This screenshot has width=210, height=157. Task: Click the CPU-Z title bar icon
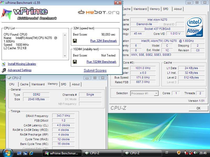click(9, 78)
